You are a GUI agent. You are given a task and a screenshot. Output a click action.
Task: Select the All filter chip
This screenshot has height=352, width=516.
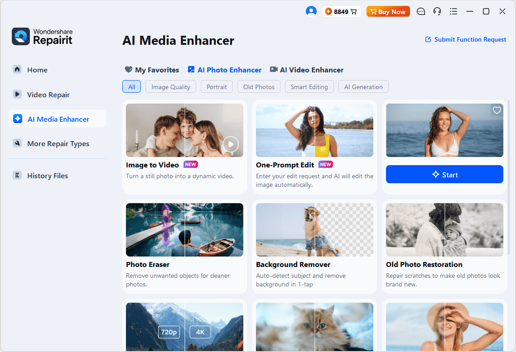point(132,87)
